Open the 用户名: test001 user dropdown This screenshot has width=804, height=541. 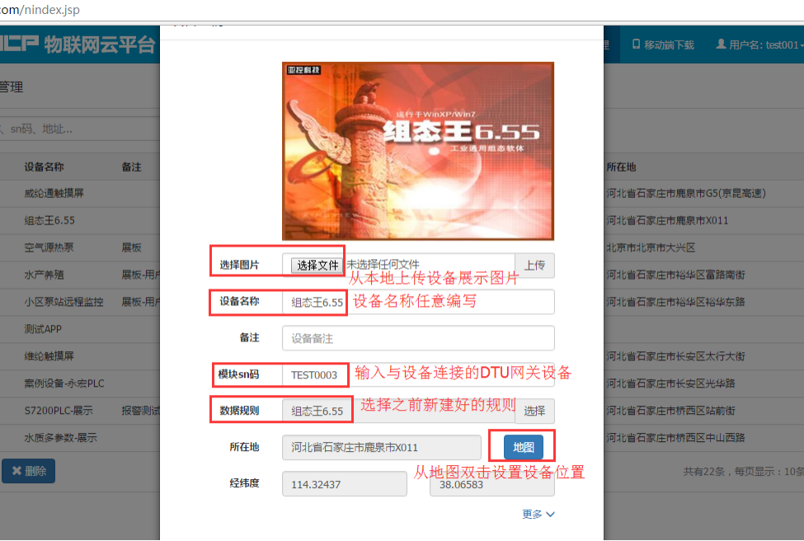point(760,45)
